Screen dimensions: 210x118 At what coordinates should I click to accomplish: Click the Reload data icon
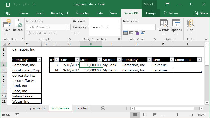pyautogui.click(x=18, y=23)
